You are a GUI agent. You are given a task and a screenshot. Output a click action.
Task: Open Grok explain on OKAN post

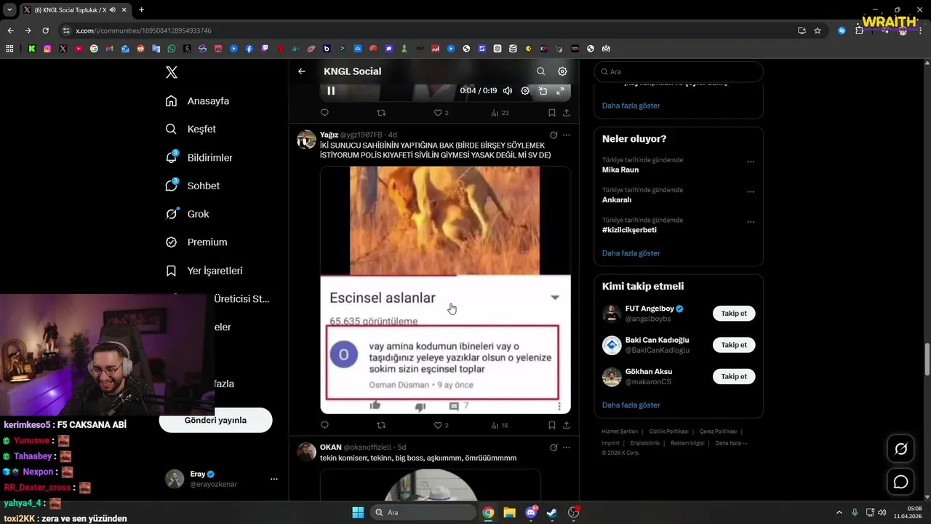(554, 447)
